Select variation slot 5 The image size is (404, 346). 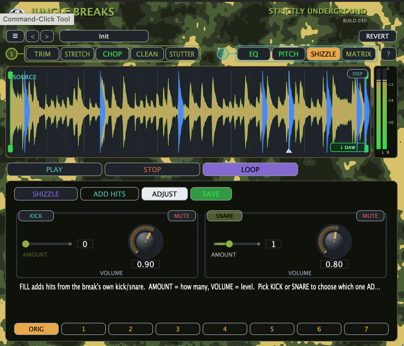[x=272, y=329]
